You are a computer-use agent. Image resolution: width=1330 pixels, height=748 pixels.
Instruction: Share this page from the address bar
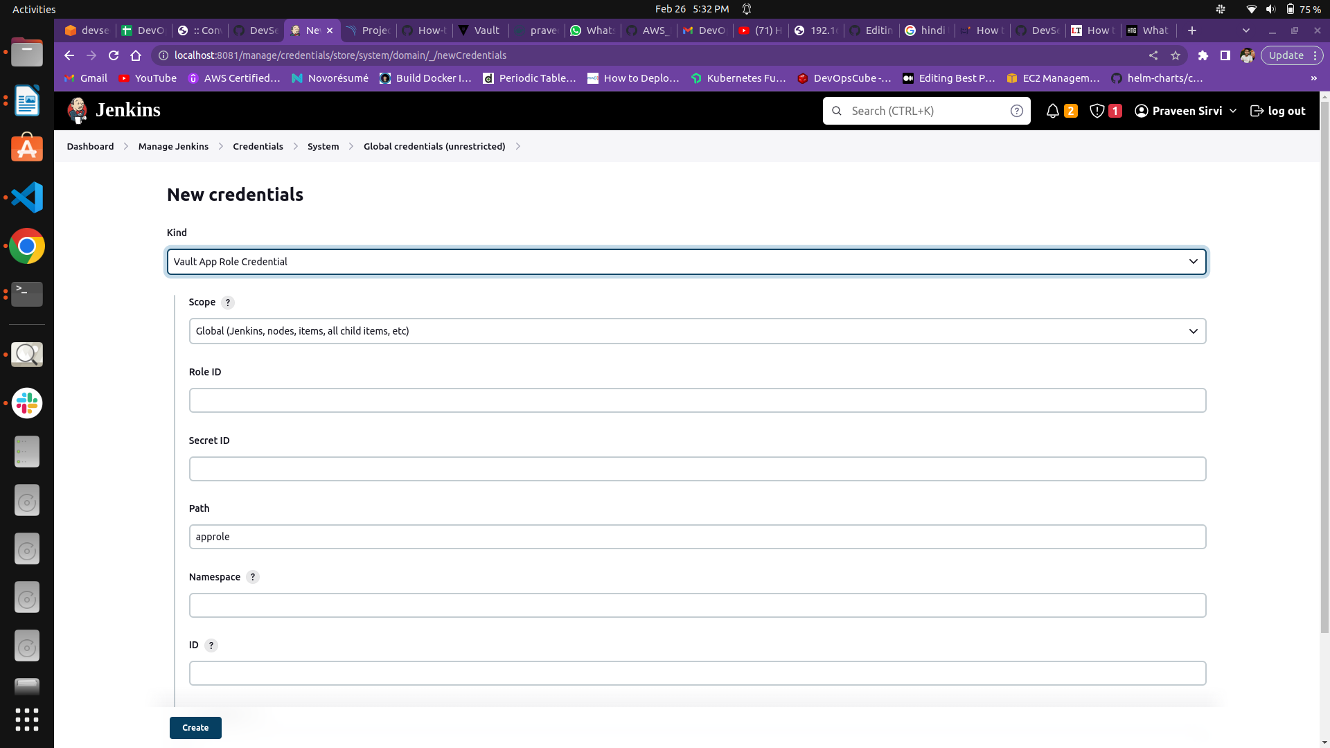point(1153,55)
